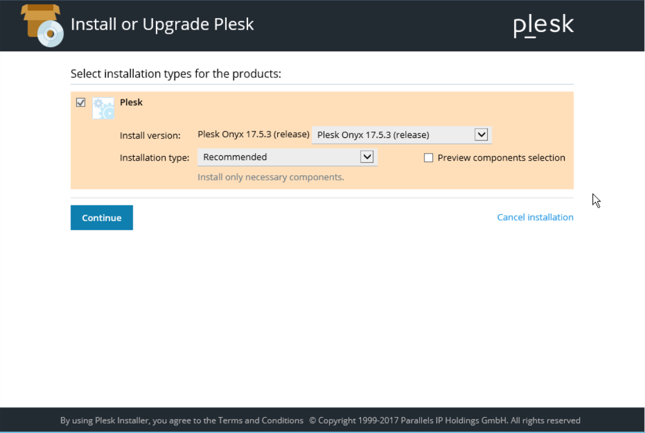645x433 pixels.
Task: Click the Plesk product gears icon
Action: coord(103,108)
